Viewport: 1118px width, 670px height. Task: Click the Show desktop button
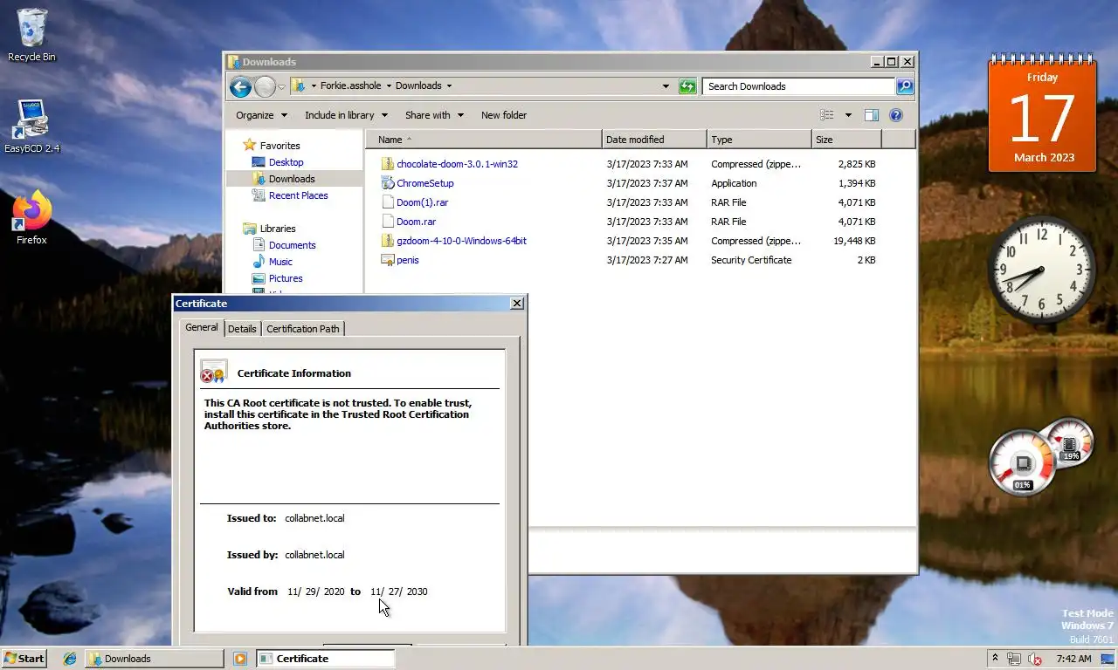coord(1109,659)
